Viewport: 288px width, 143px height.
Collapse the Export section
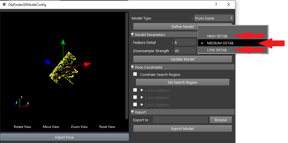[132, 112]
